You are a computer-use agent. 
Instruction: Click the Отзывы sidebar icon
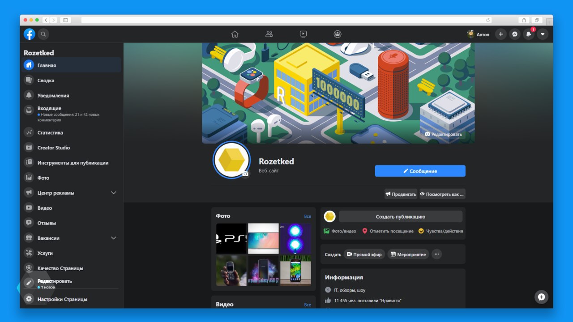[x=29, y=223]
